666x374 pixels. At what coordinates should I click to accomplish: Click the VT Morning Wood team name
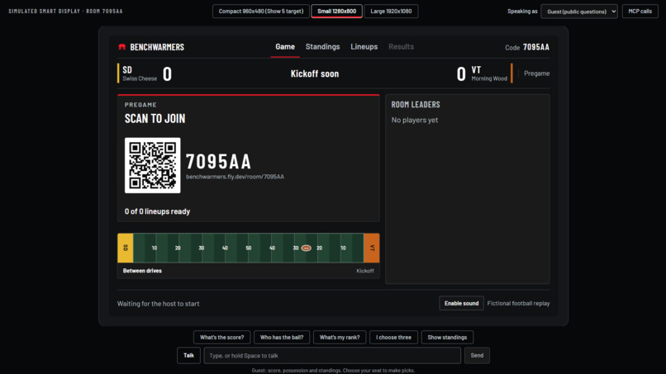tap(489, 73)
